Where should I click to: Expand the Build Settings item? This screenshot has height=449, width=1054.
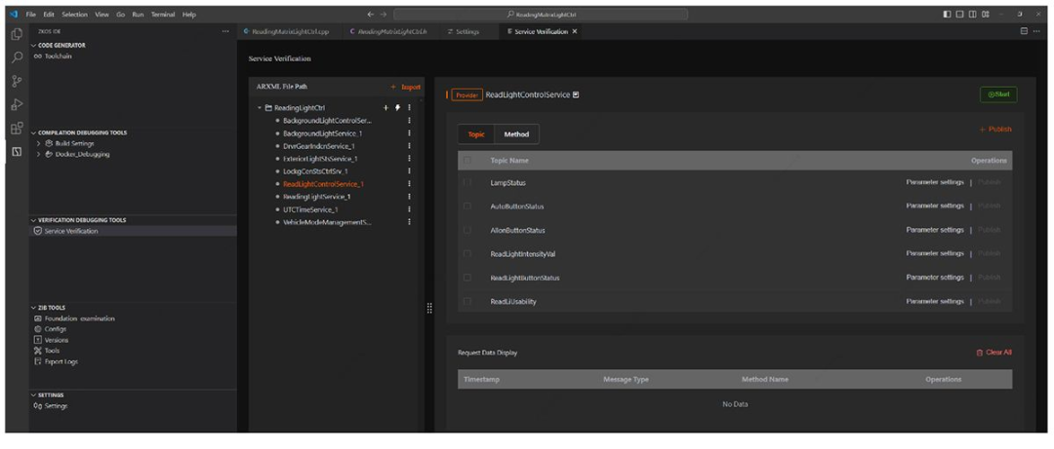coord(38,143)
